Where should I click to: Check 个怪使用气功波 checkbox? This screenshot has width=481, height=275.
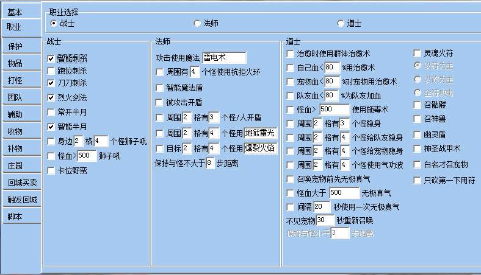290,165
